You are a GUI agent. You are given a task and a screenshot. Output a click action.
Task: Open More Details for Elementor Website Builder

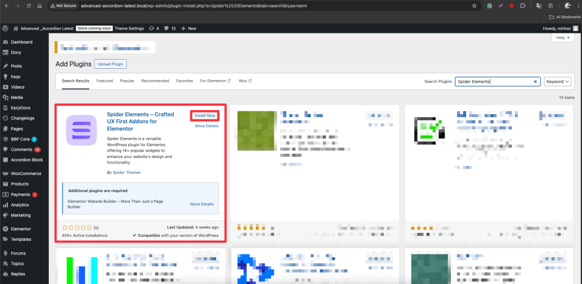(x=202, y=204)
